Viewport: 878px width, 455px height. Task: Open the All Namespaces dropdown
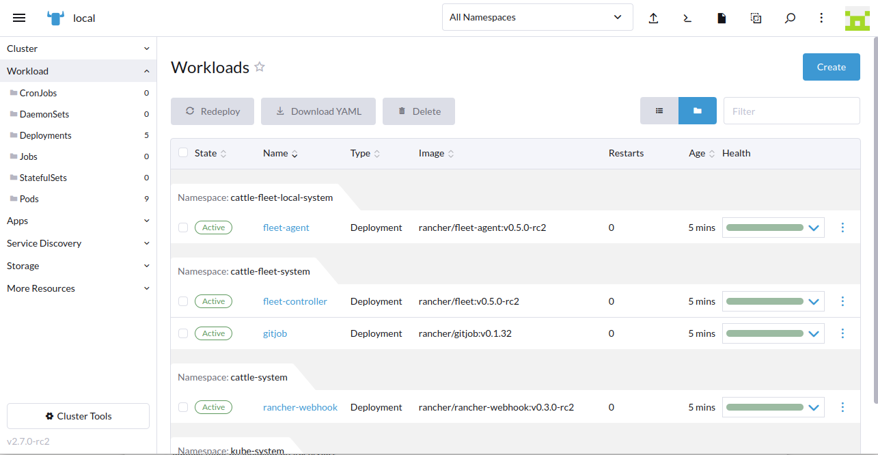(537, 18)
